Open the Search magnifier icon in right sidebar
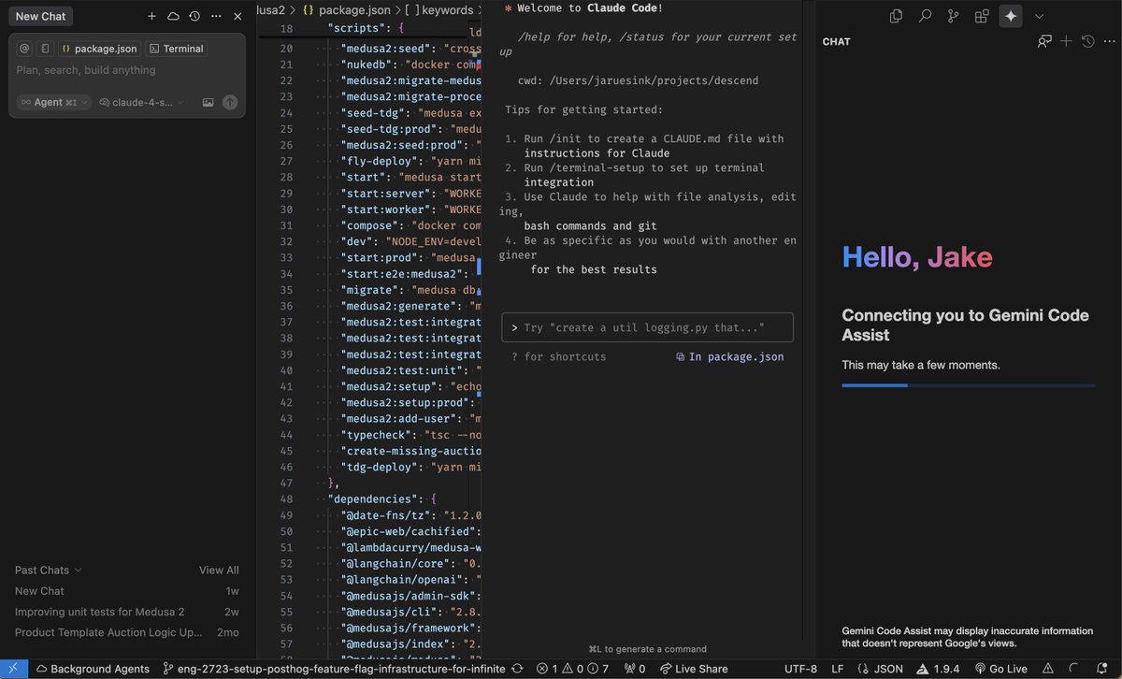Screen dimensions: 1122x679 [925, 16]
